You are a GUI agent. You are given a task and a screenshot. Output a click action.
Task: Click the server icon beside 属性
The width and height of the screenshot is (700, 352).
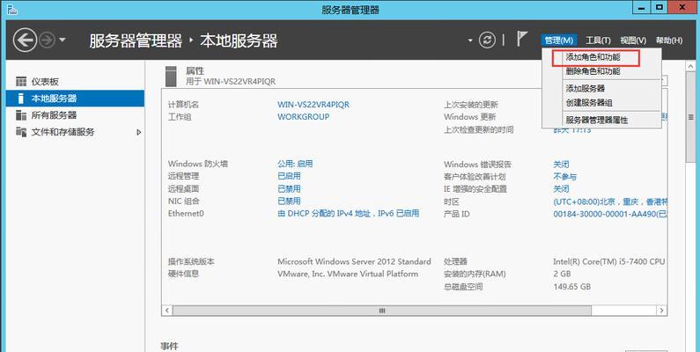tap(171, 76)
